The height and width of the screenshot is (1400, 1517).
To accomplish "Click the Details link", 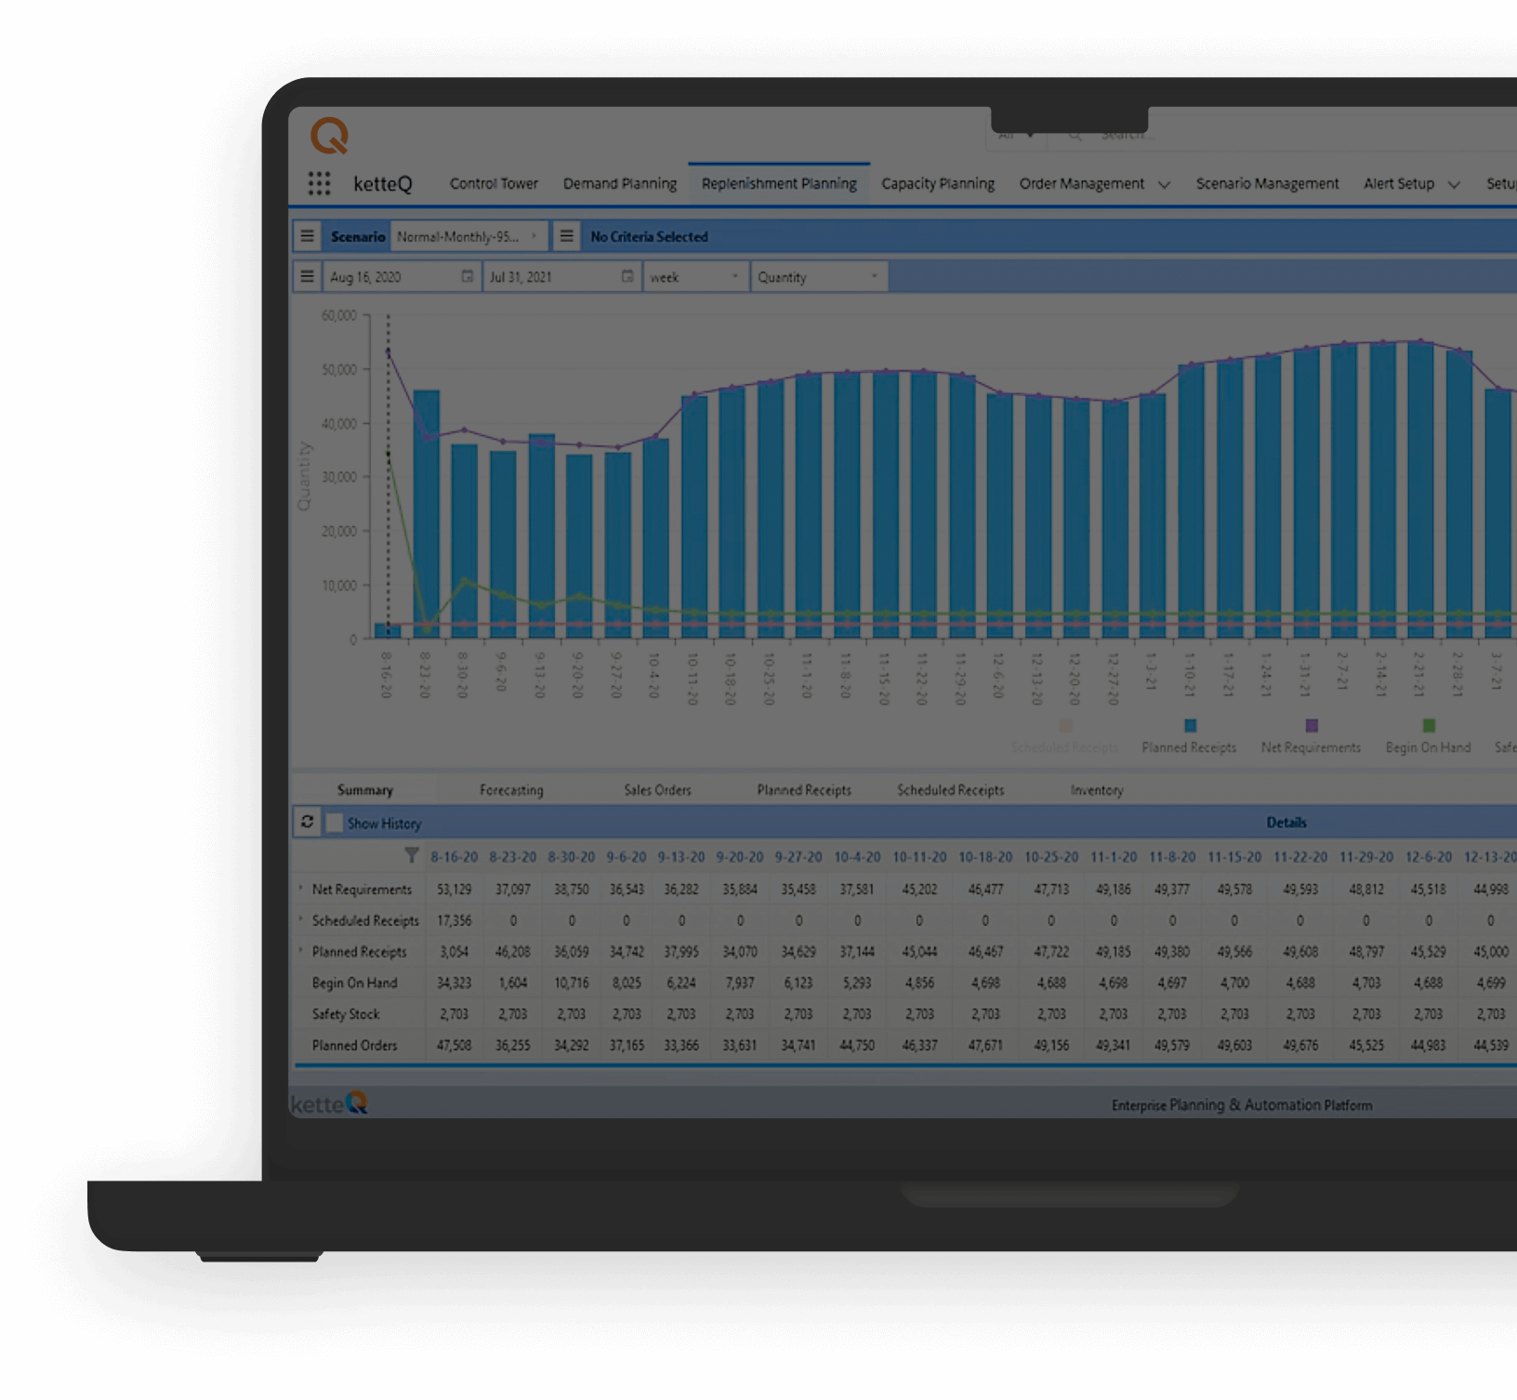I will (x=1288, y=822).
